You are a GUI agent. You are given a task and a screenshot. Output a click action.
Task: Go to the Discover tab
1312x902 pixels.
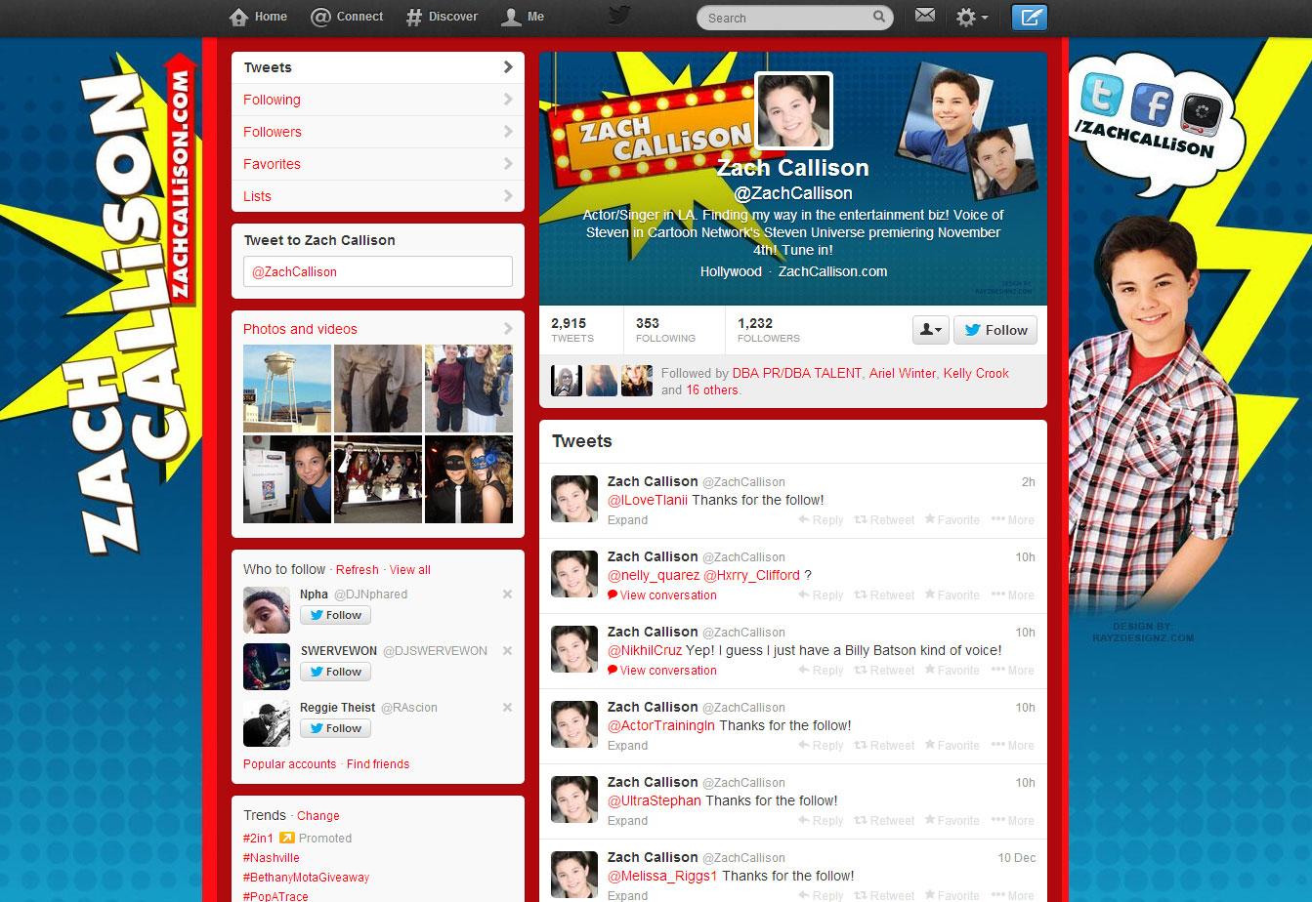[x=442, y=17]
